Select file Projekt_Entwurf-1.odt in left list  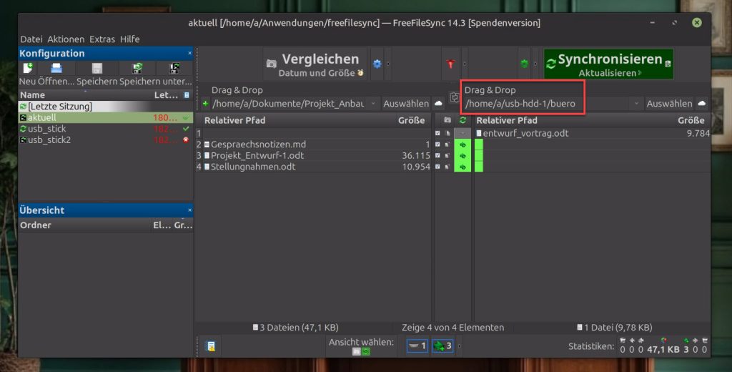[257, 156]
